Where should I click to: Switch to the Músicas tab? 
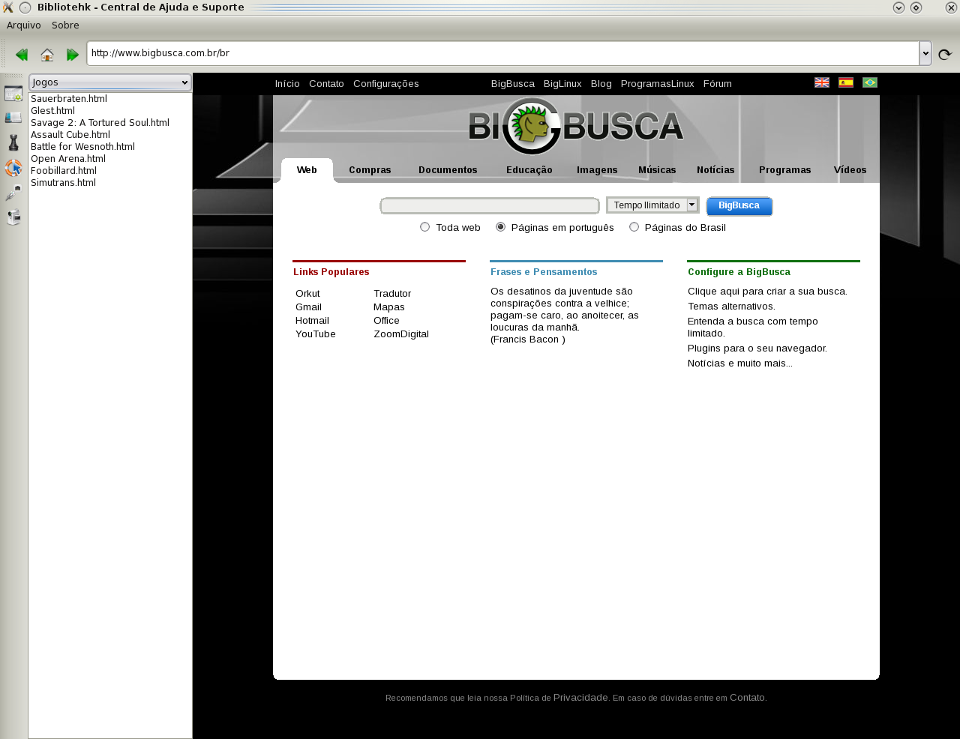[657, 170]
